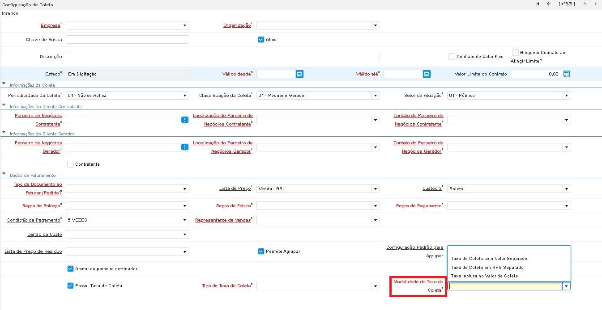Open the Condição de Pagamento dropdown
The height and width of the screenshot is (310, 602).
point(184,220)
